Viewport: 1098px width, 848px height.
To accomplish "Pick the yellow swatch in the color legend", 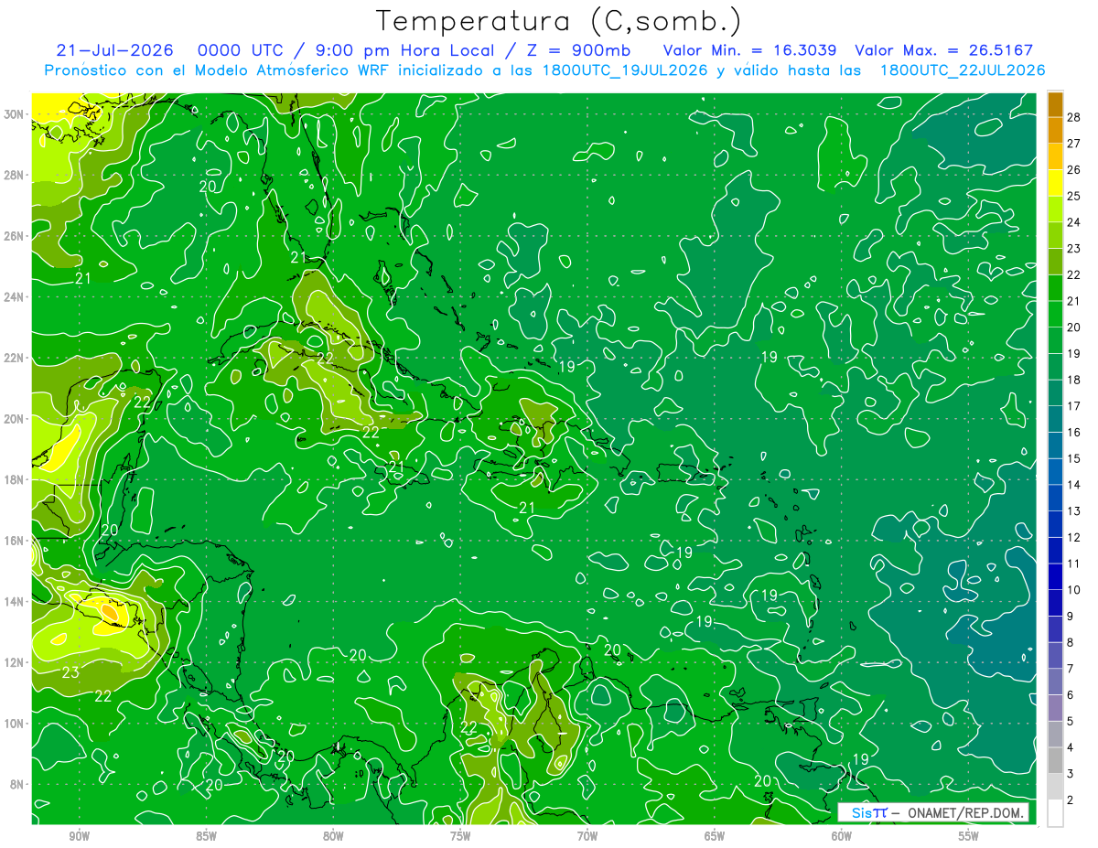I will 1055,183.
